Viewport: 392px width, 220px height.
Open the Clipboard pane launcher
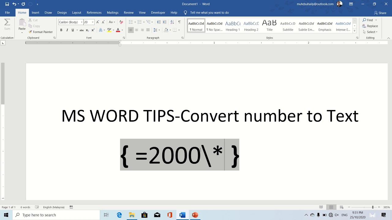coord(55,38)
